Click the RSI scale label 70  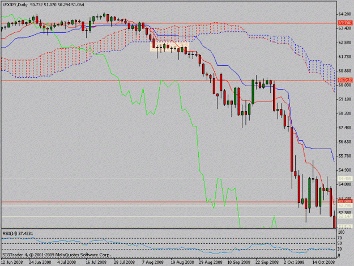(x=340, y=238)
